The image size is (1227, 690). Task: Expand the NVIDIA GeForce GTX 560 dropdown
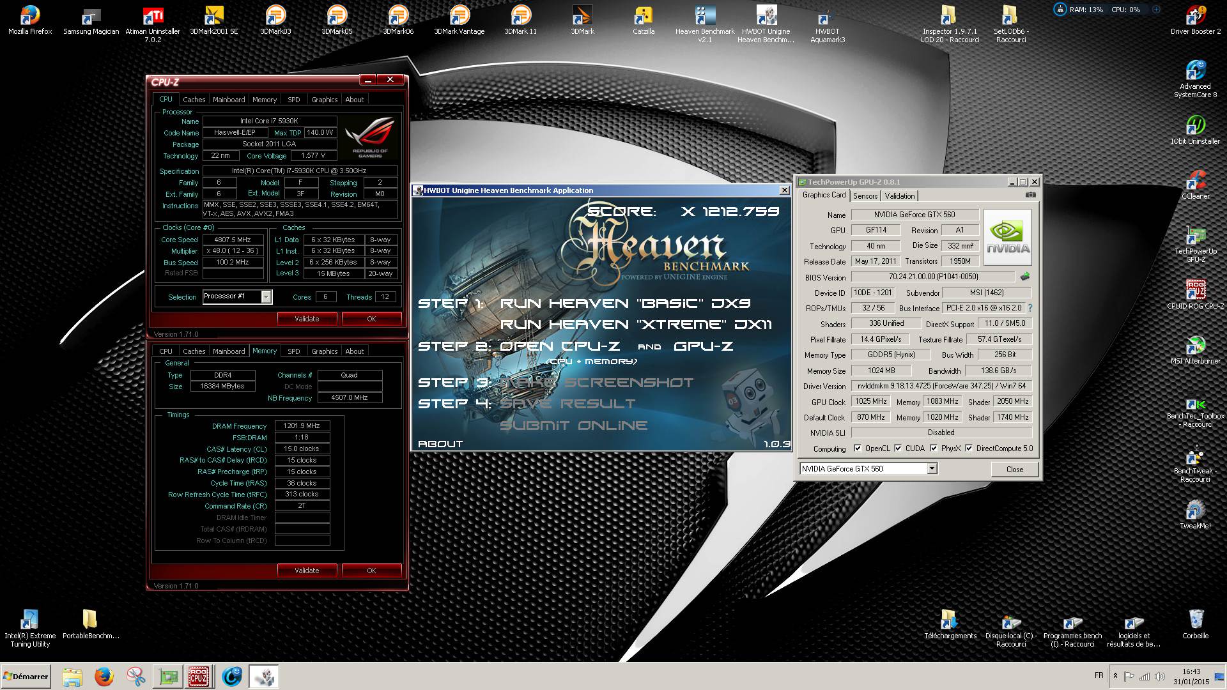[932, 468]
